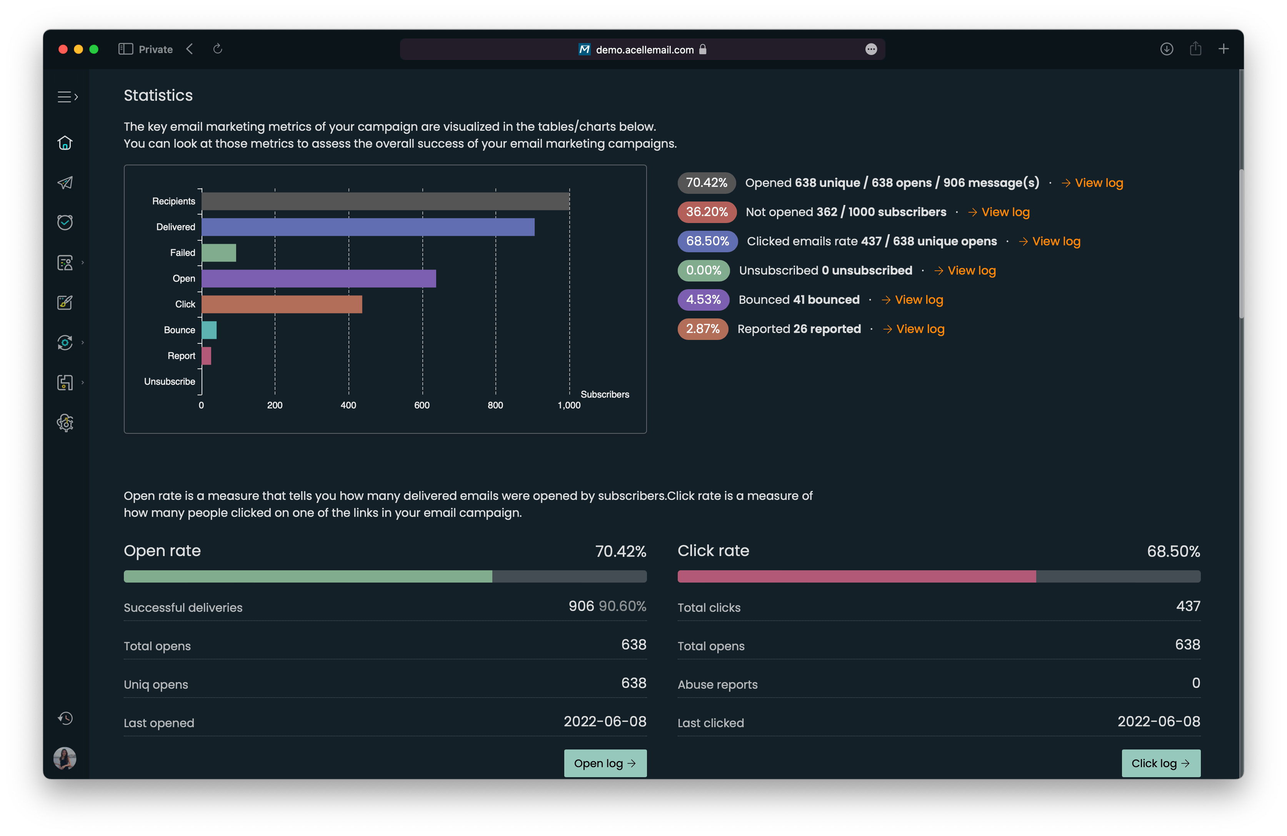The height and width of the screenshot is (836, 1287).
Task: View log for Unsubscribed
Action: (x=965, y=270)
